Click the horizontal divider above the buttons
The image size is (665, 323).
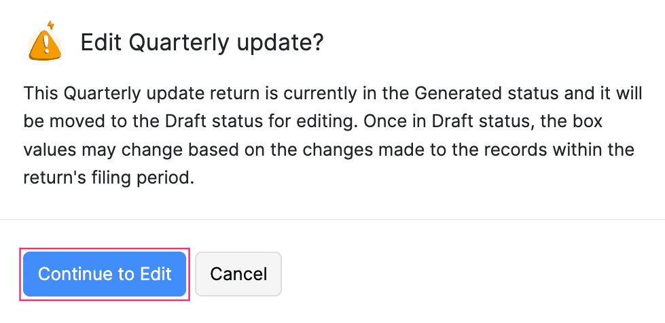point(332,220)
